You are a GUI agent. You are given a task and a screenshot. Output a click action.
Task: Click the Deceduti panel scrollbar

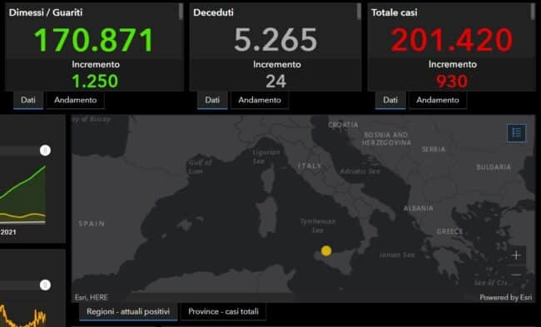(x=359, y=12)
